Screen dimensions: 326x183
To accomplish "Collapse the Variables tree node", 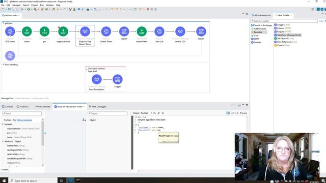I will (x=3, y=124).
